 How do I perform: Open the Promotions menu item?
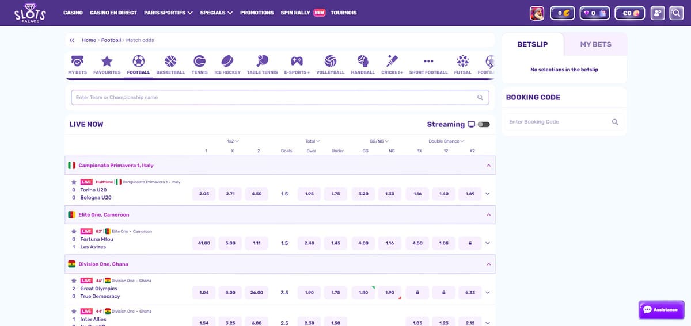coord(256,13)
